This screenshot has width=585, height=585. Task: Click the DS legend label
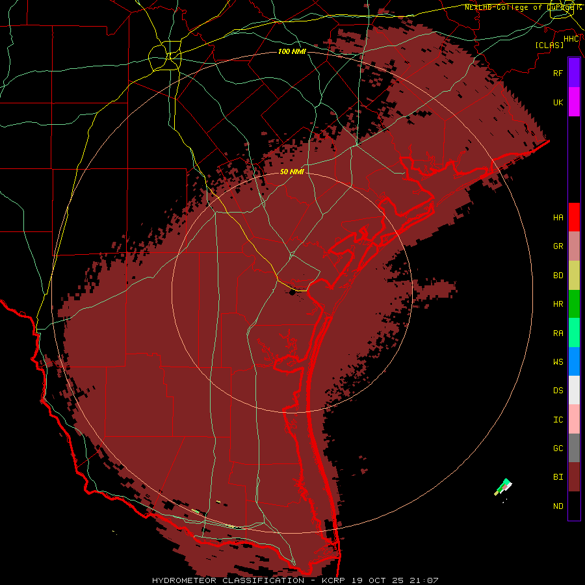point(558,390)
